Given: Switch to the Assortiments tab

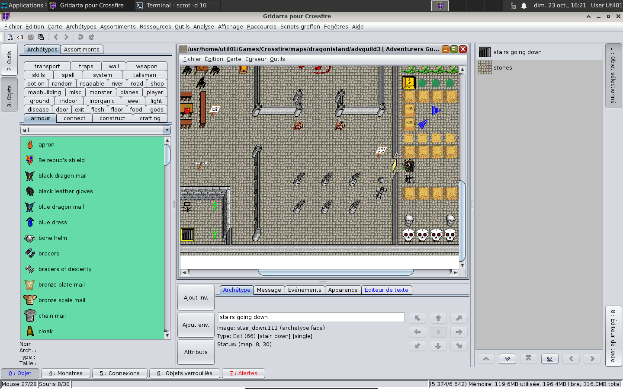Looking at the screenshot, I should tap(82, 49).
